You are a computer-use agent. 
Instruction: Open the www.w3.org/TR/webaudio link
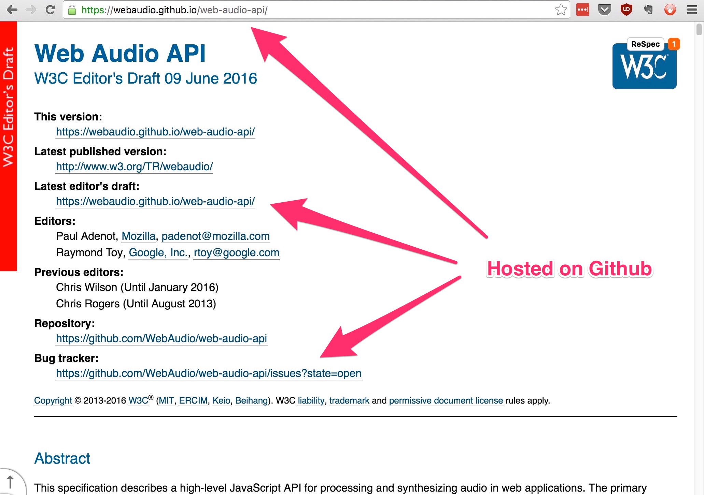tap(134, 166)
